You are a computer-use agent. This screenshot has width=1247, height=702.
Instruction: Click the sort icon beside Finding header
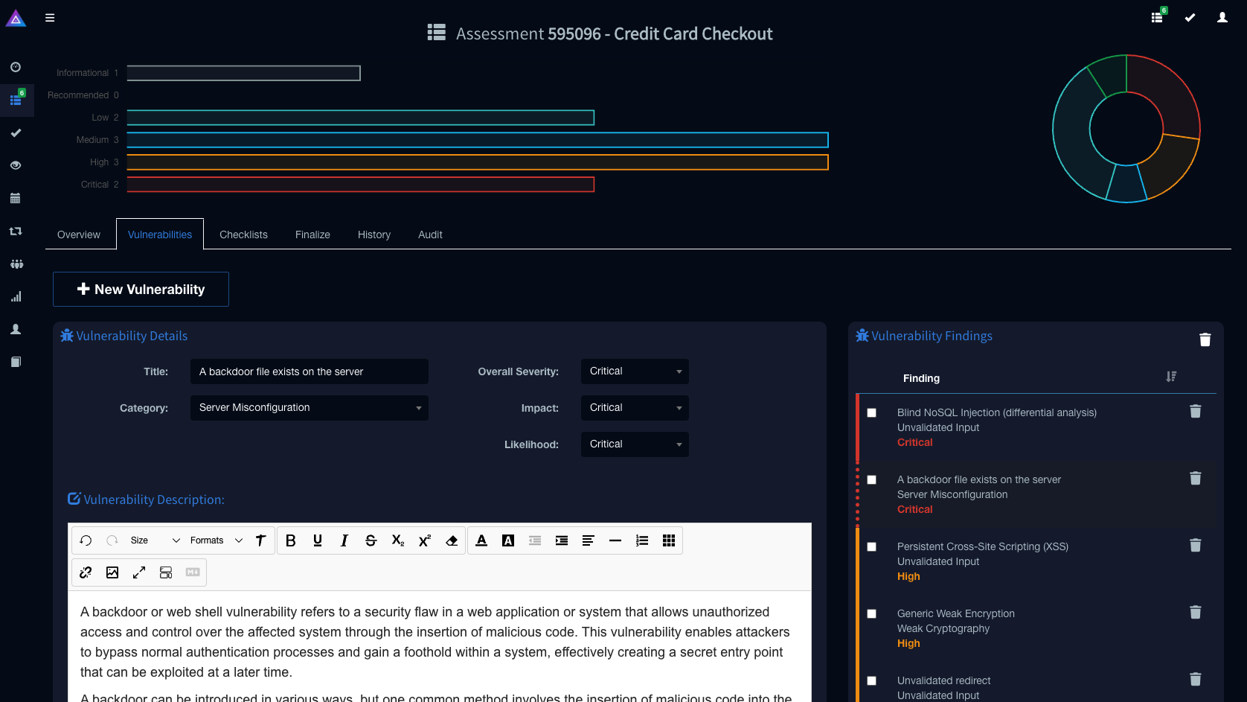click(x=1171, y=377)
